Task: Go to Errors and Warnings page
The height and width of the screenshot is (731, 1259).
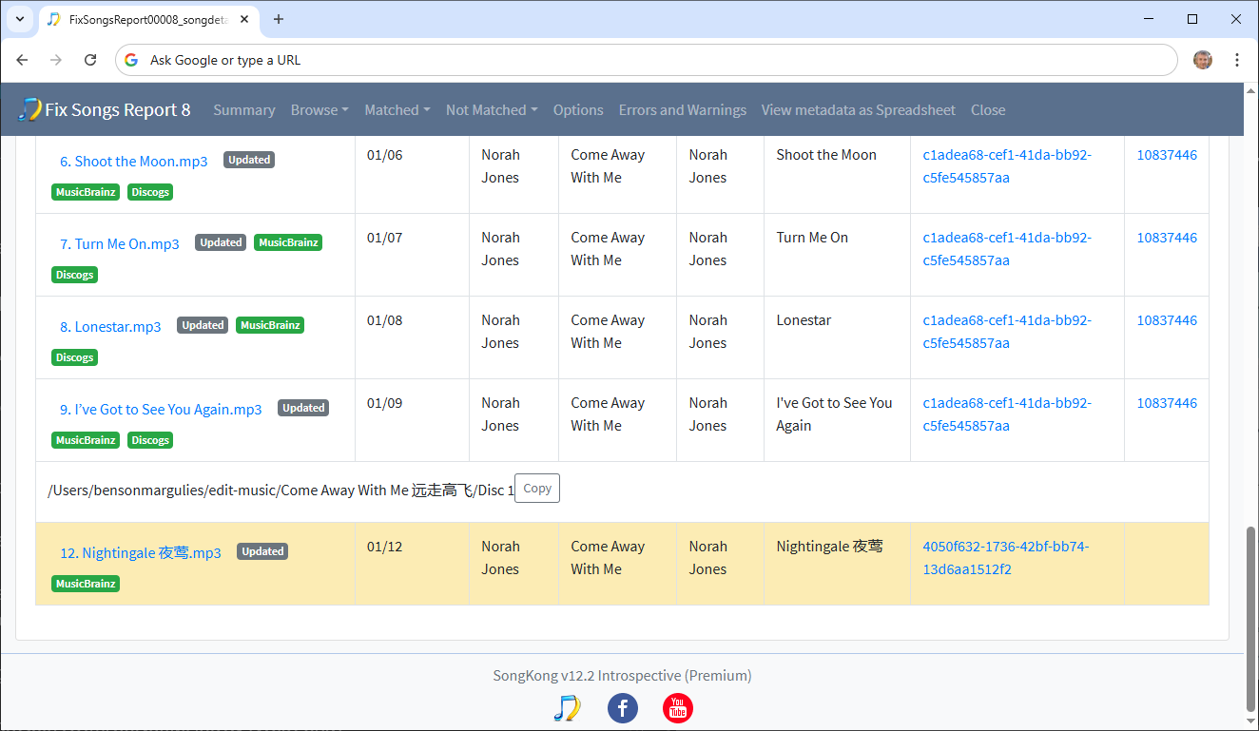Action: [x=682, y=110]
